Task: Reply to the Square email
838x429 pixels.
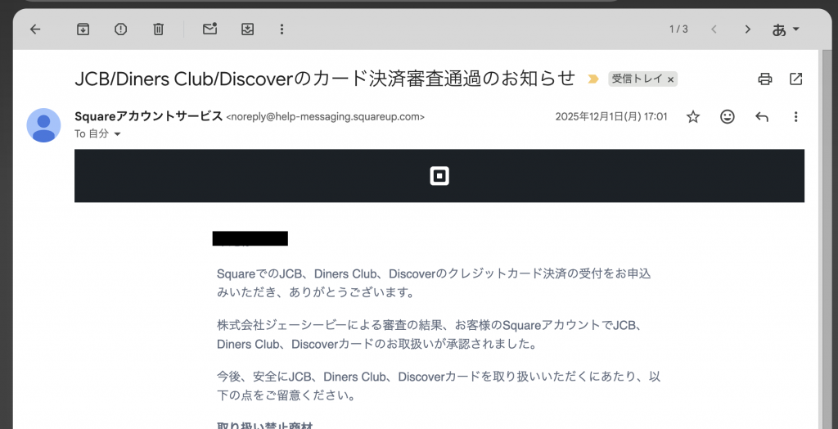Action: [x=762, y=117]
